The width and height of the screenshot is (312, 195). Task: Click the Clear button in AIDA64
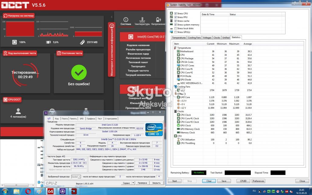209,181
